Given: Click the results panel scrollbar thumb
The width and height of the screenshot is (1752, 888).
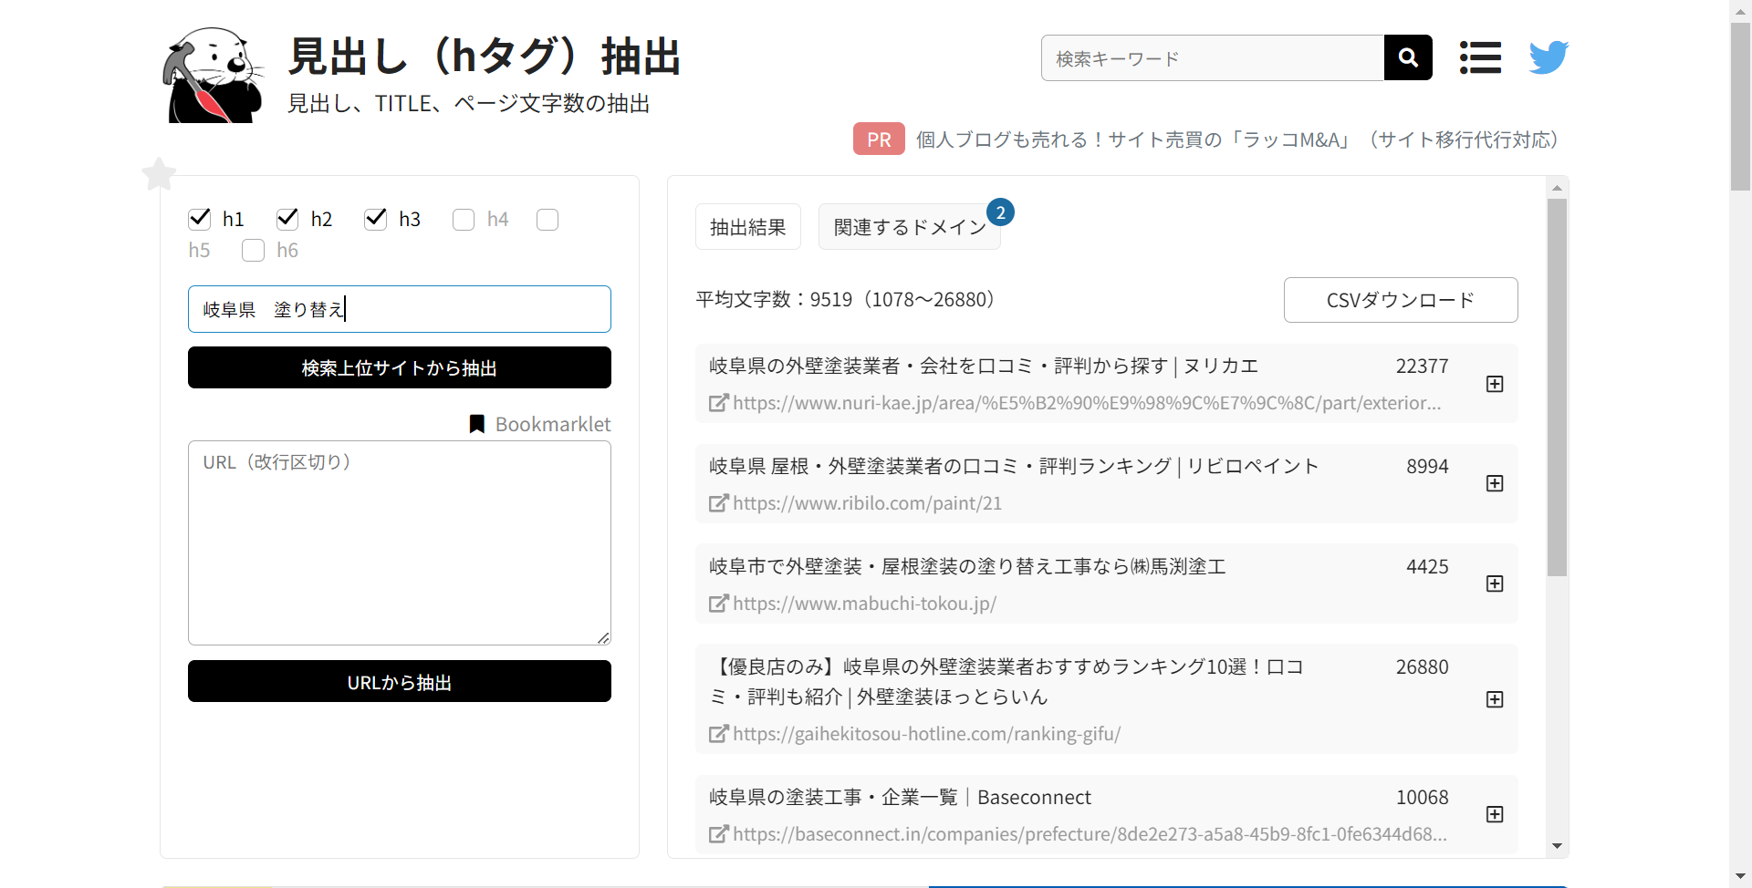Looking at the screenshot, I should point(1557,387).
